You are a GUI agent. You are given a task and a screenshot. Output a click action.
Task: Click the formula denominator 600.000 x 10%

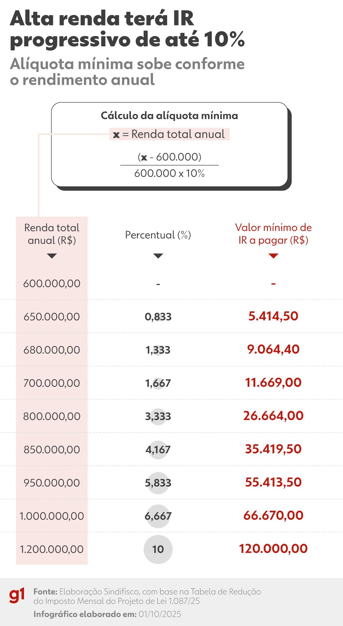click(169, 173)
